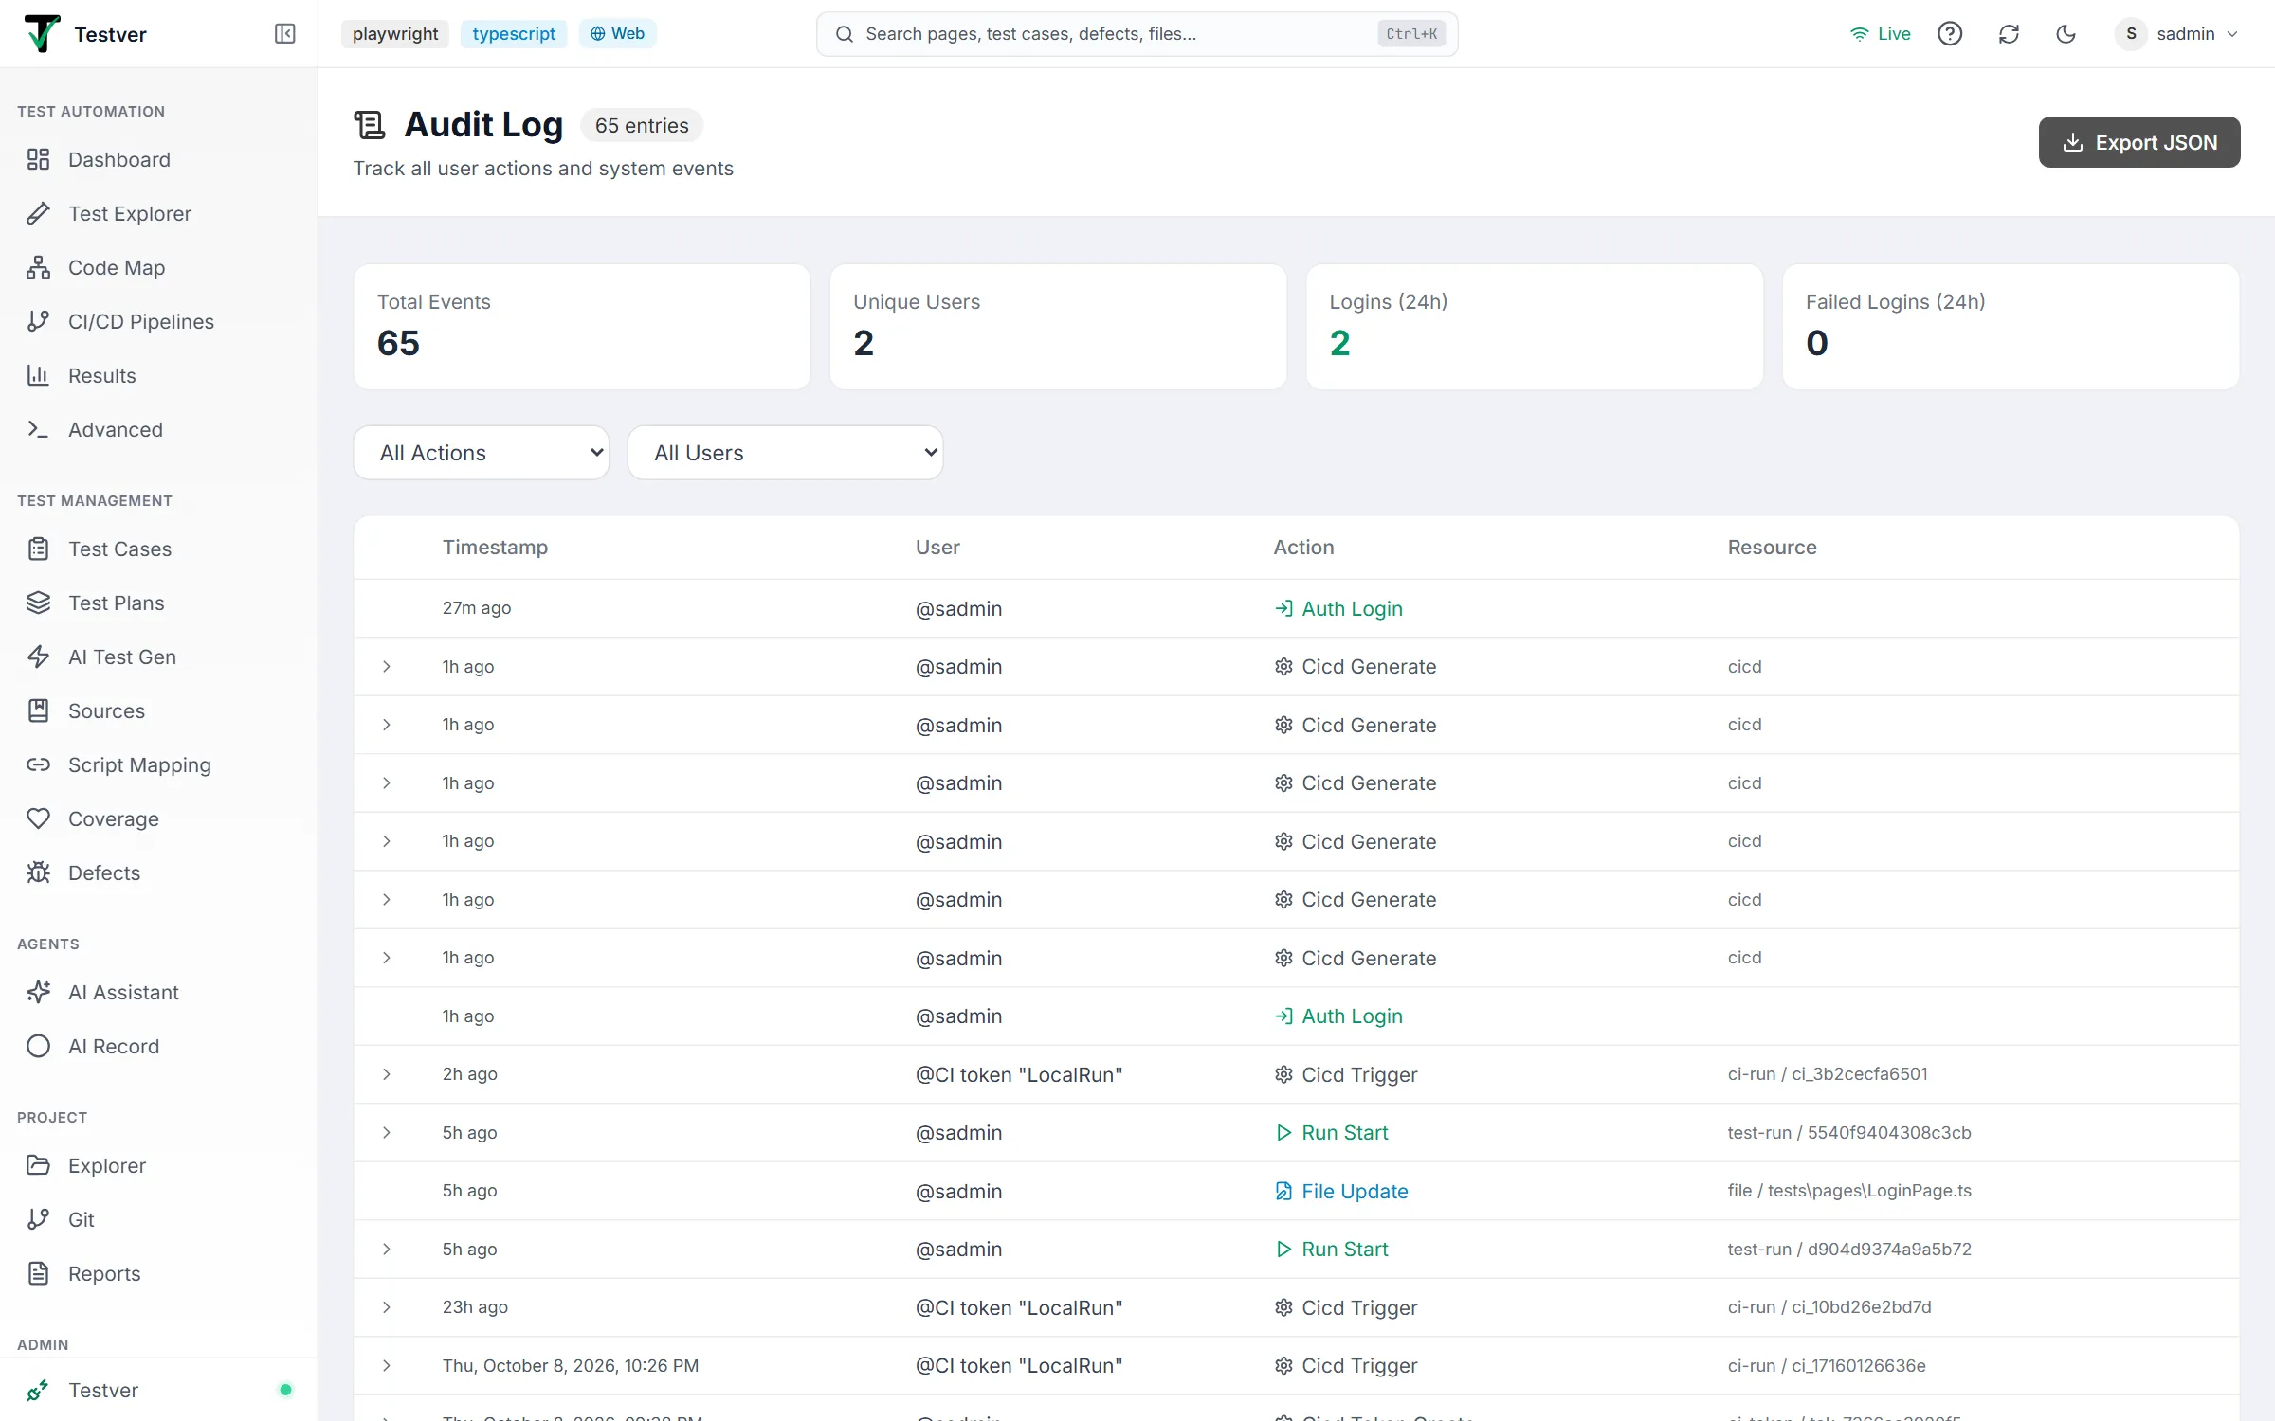This screenshot has height=1421, width=2275.
Task: Expand the test-run 5540f9404308c3cb row
Action: click(x=387, y=1133)
